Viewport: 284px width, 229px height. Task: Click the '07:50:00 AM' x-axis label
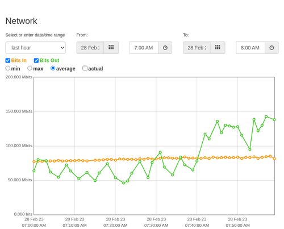[237, 226]
